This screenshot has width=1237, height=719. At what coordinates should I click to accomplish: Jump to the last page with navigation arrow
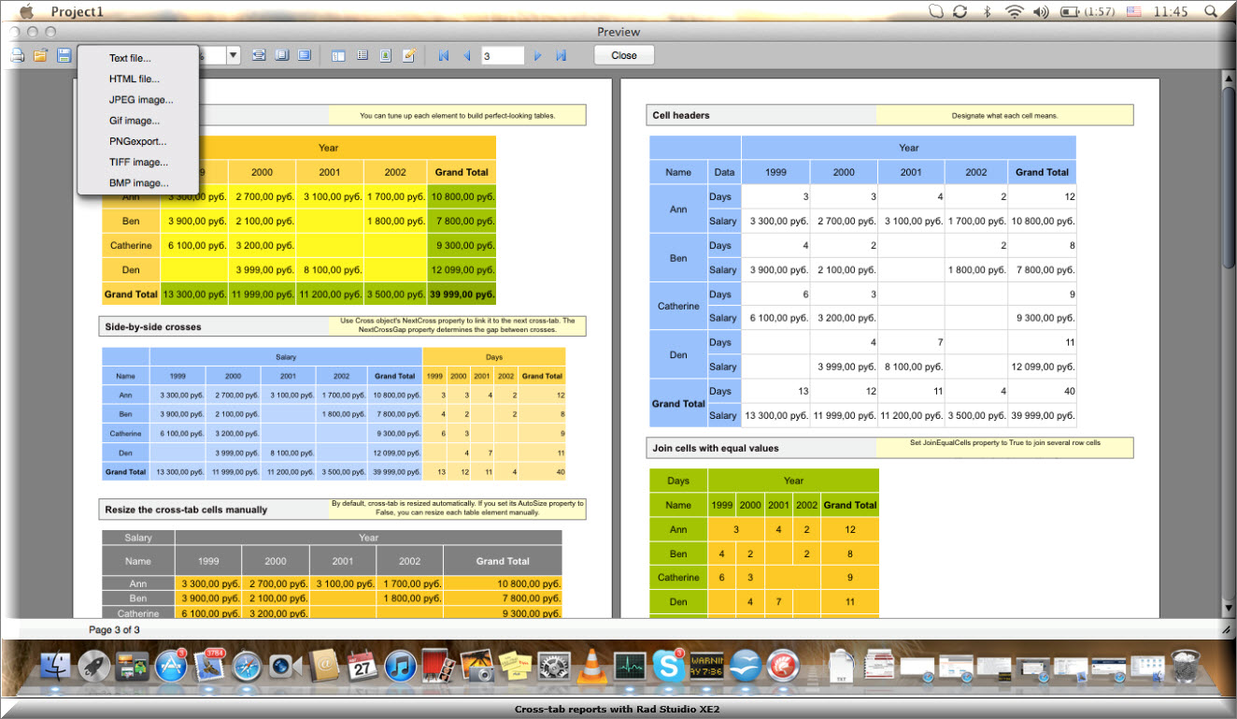(561, 54)
